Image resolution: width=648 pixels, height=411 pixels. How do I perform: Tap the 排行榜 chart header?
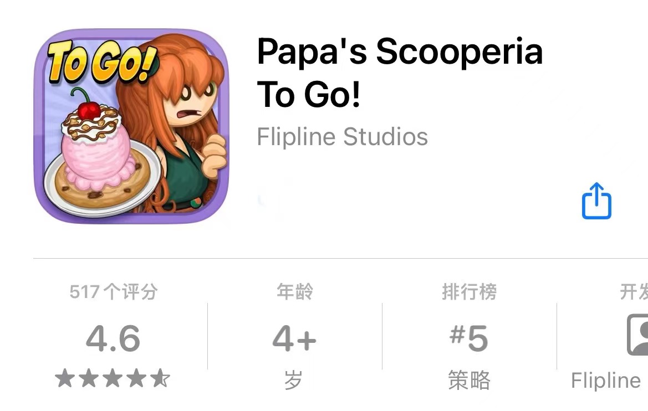[x=469, y=291]
